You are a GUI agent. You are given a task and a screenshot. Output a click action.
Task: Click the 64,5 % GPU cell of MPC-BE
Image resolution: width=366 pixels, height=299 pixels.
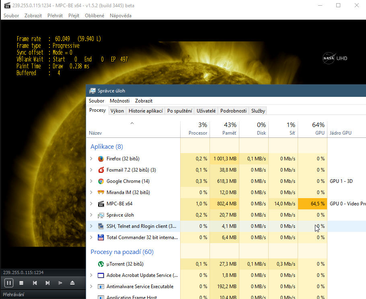(x=313, y=204)
